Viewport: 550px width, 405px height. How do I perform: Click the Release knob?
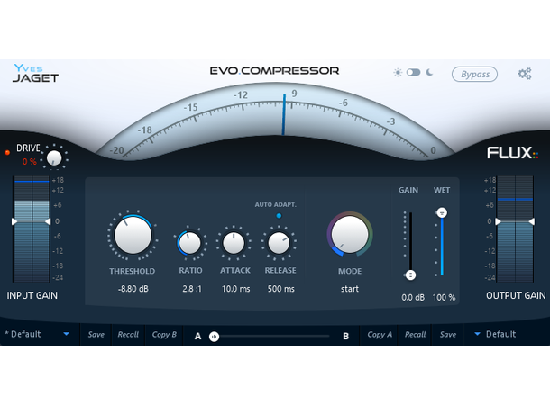tap(279, 243)
